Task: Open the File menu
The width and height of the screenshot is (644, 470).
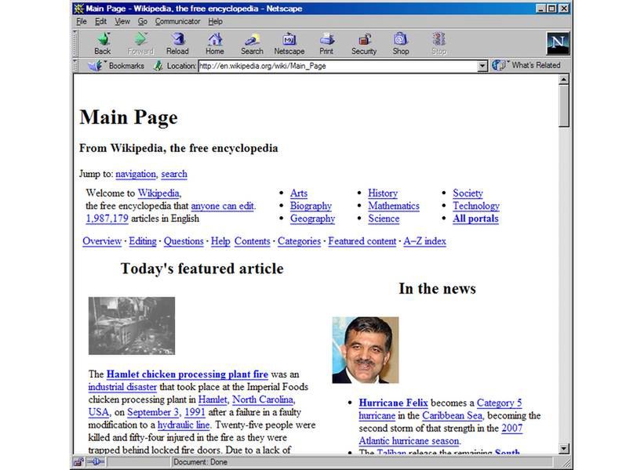Action: click(x=82, y=21)
